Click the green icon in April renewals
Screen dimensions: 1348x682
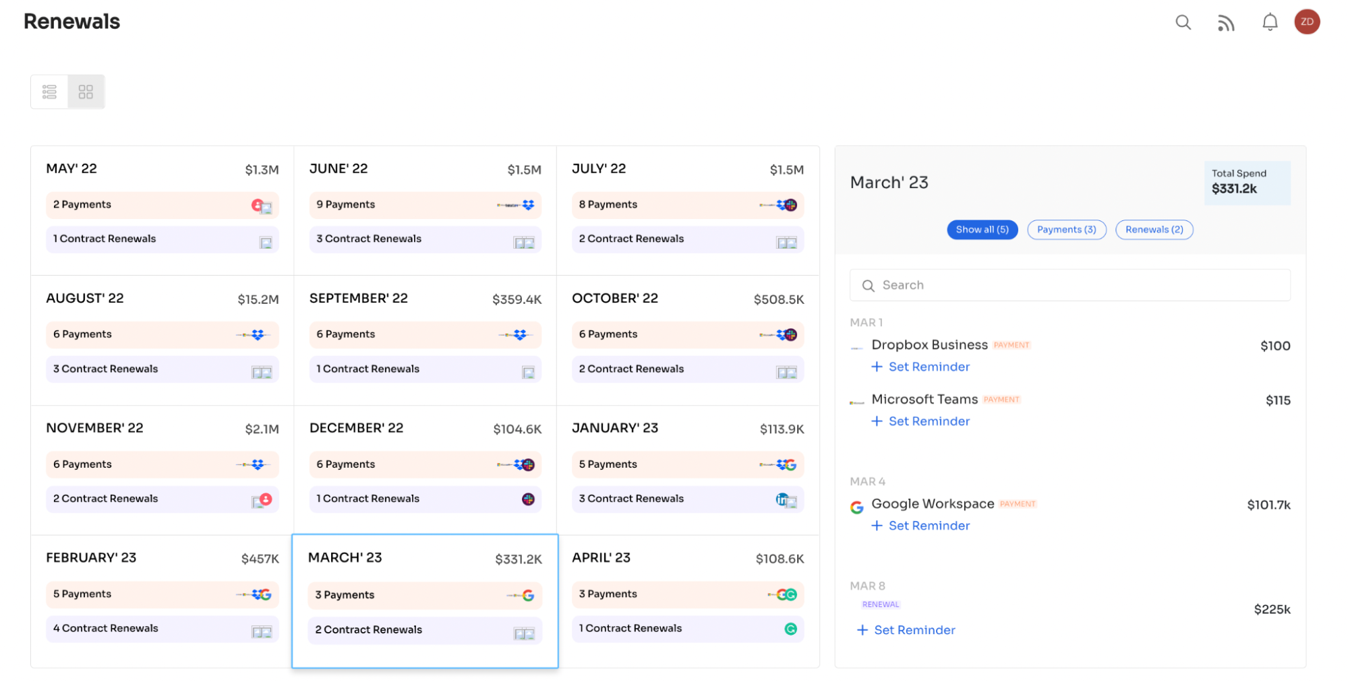[x=791, y=629]
